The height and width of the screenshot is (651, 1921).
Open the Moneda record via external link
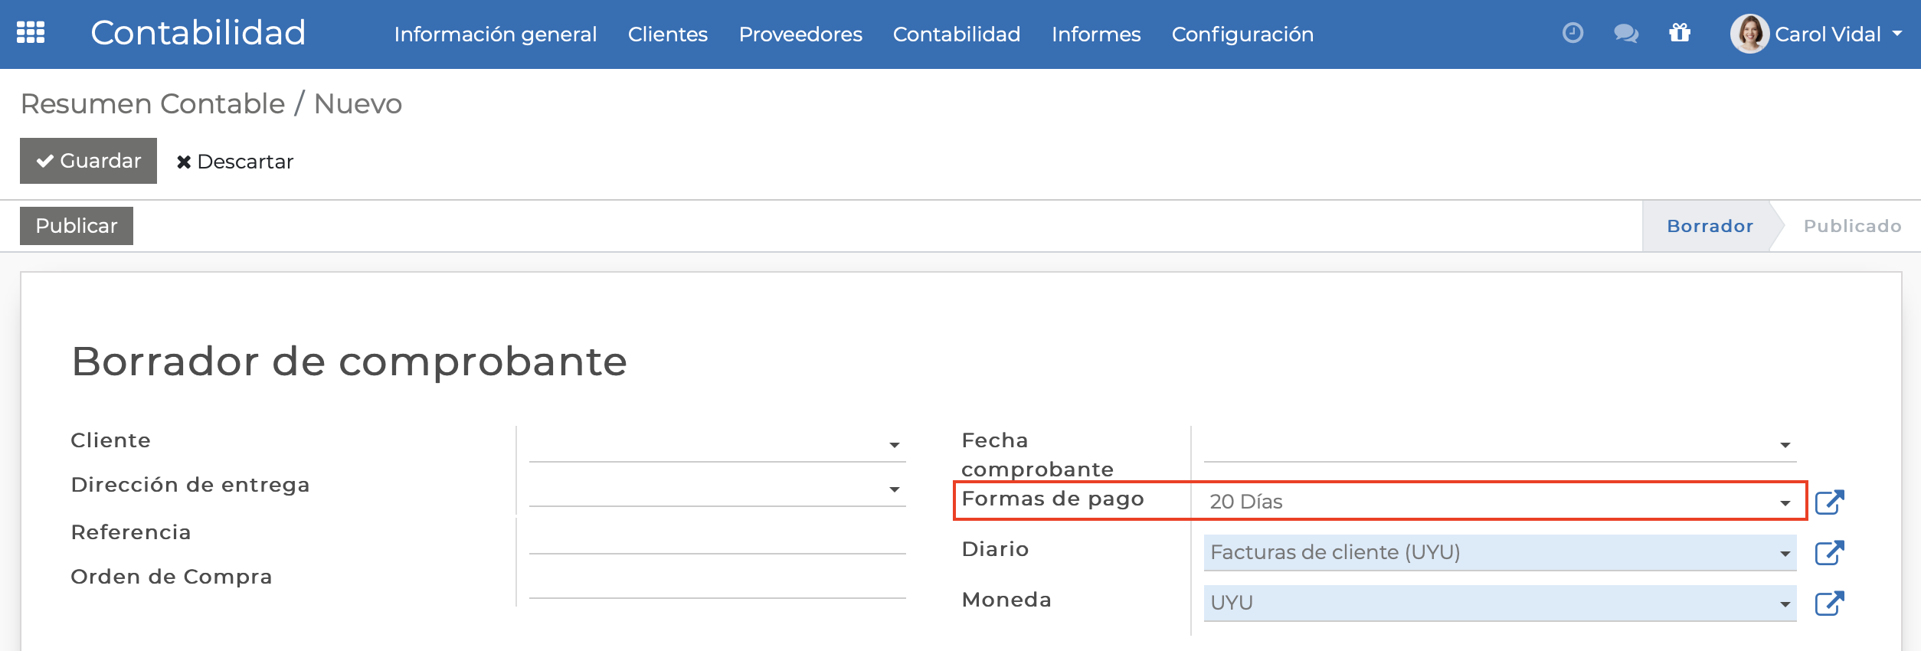coord(1831,603)
